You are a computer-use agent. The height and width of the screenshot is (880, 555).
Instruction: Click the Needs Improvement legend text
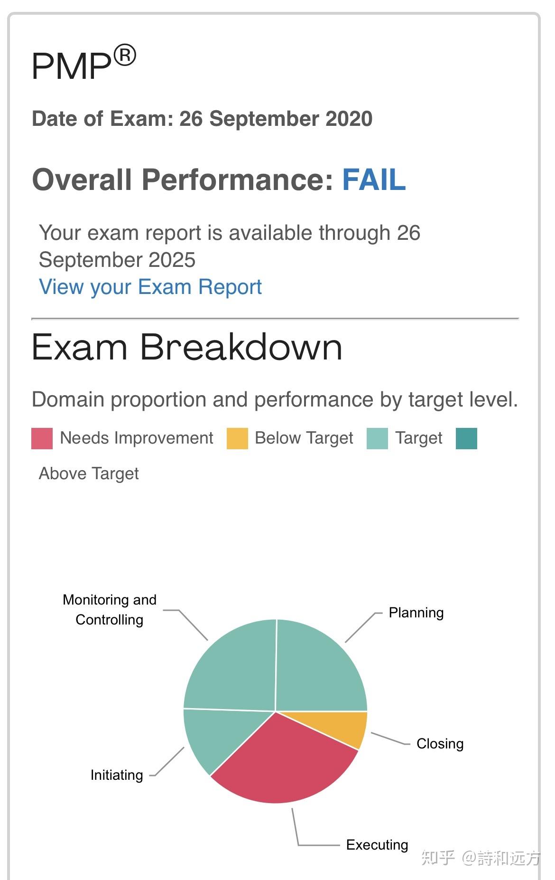137,438
